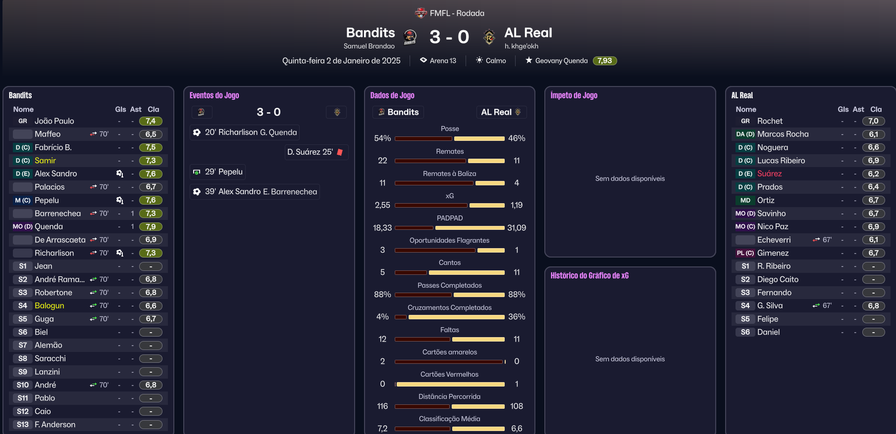Click the Bandits club crest in header
Viewport: 896px width, 434px height.
tap(410, 37)
